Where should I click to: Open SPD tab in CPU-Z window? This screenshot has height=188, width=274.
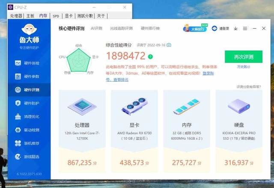pyautogui.click(x=56, y=16)
